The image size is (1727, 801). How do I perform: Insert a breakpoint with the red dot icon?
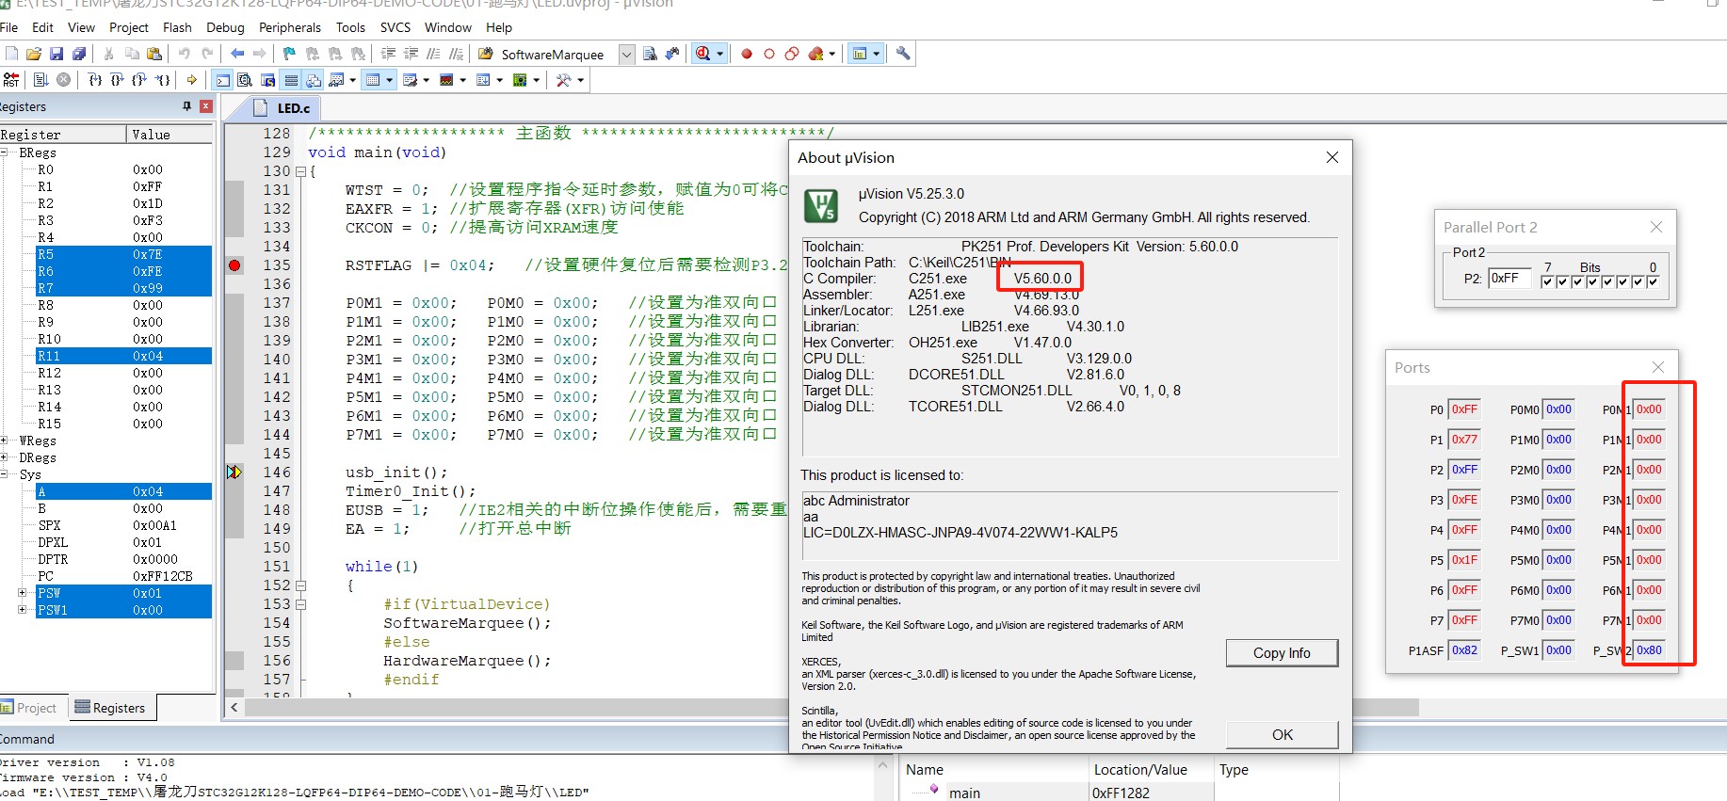coord(747,54)
